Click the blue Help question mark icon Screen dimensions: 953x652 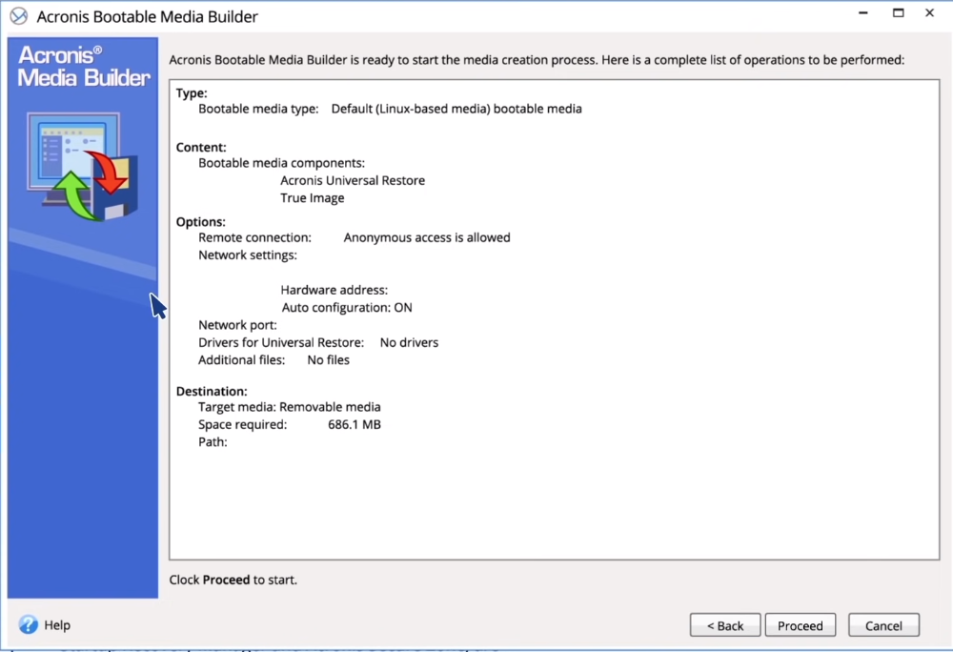point(28,624)
